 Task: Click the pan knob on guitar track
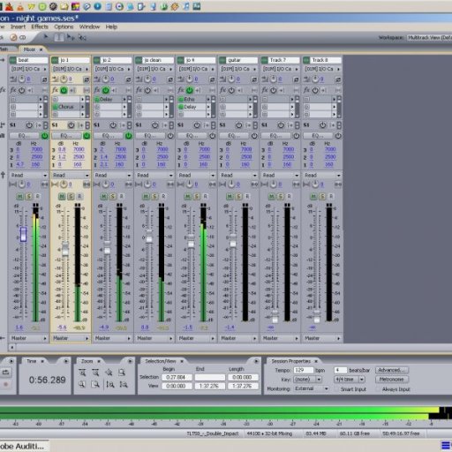[231, 185]
